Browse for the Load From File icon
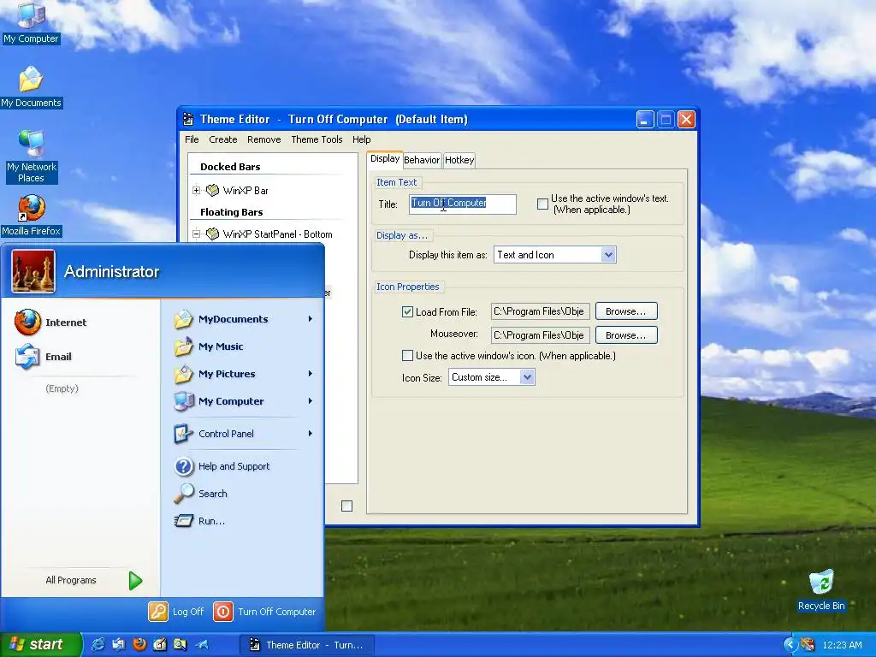Screen dimensions: 876x657 pyautogui.click(x=625, y=311)
